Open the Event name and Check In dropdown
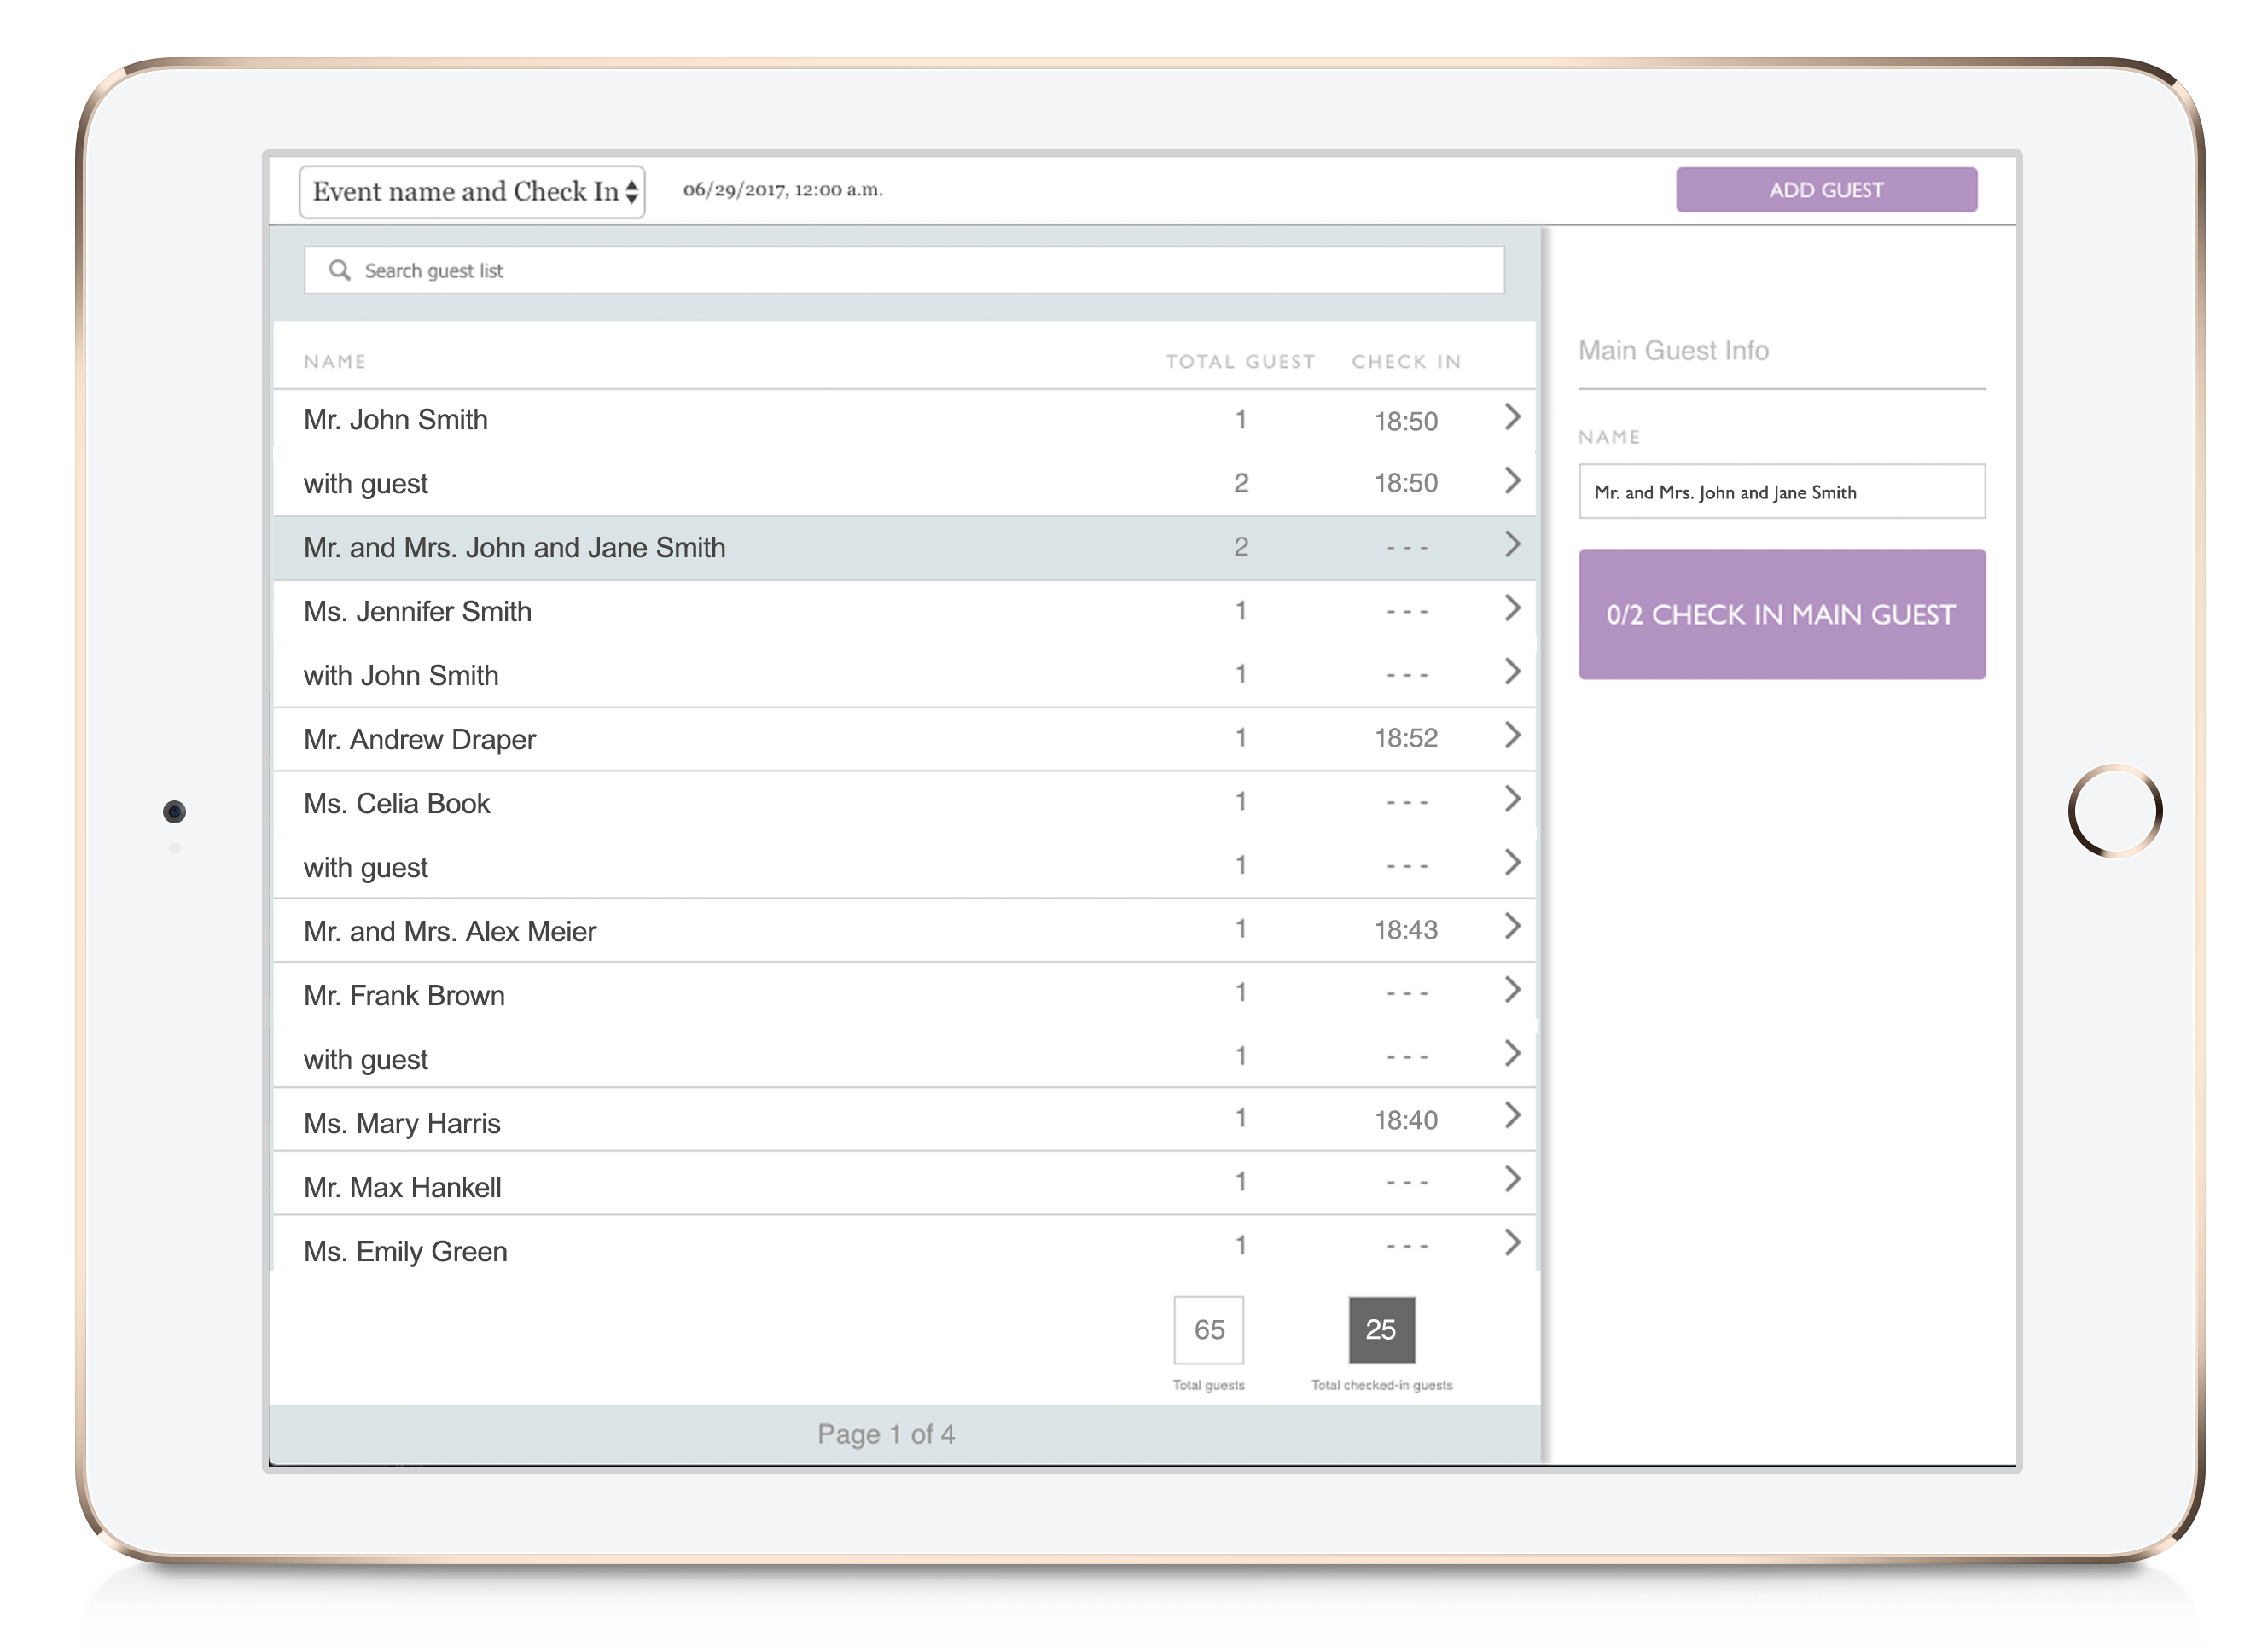Viewport: 2262px width, 1652px height. point(472,191)
